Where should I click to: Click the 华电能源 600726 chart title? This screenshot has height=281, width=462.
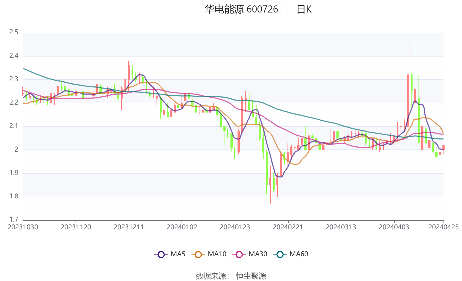tap(241, 9)
